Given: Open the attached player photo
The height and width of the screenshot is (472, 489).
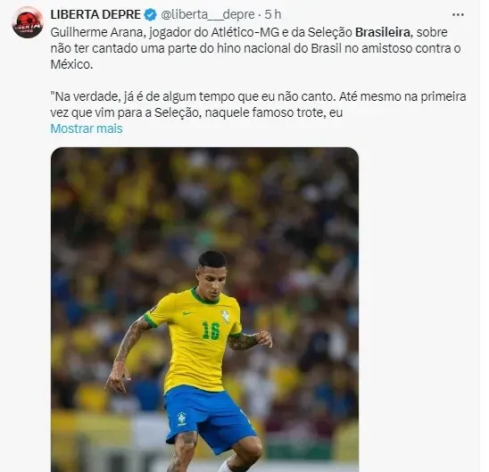Looking at the screenshot, I should click(204, 310).
